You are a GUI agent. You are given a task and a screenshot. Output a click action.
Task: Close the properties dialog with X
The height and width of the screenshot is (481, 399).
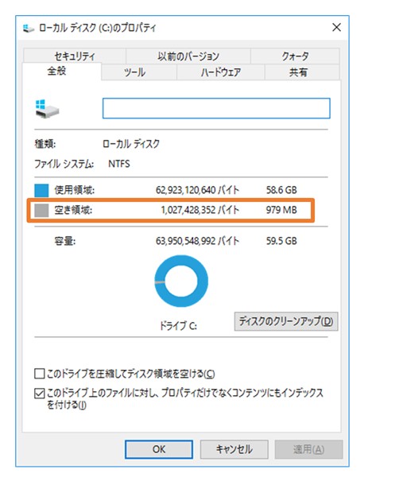(x=336, y=28)
